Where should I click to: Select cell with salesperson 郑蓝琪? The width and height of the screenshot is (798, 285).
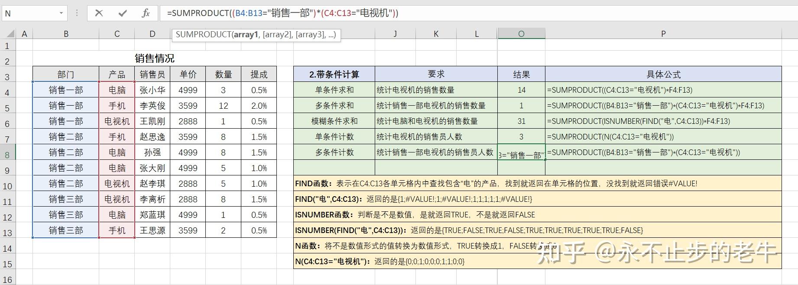[x=152, y=215]
